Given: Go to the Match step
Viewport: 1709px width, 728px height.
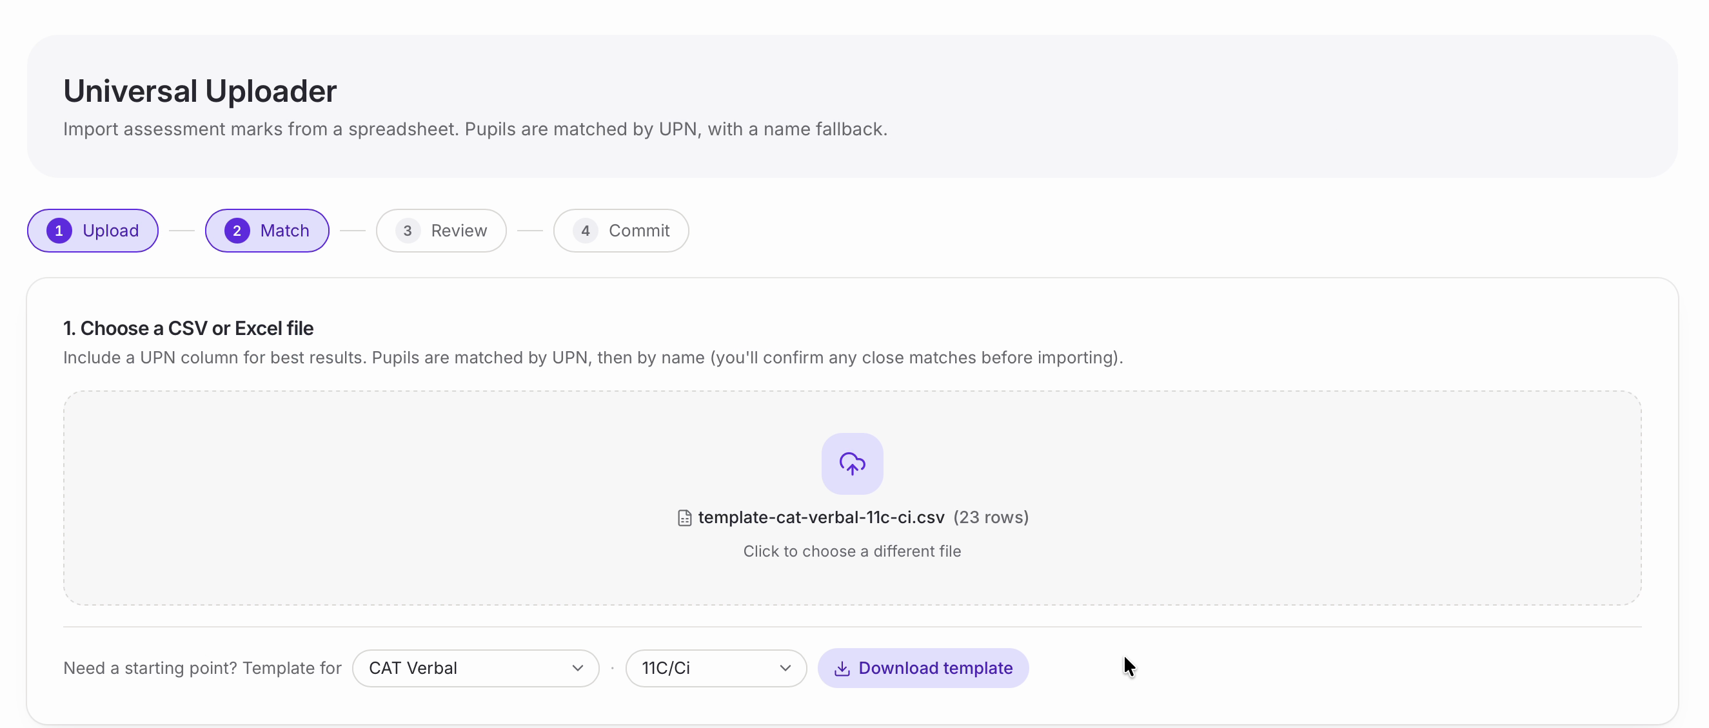Looking at the screenshot, I should [267, 231].
